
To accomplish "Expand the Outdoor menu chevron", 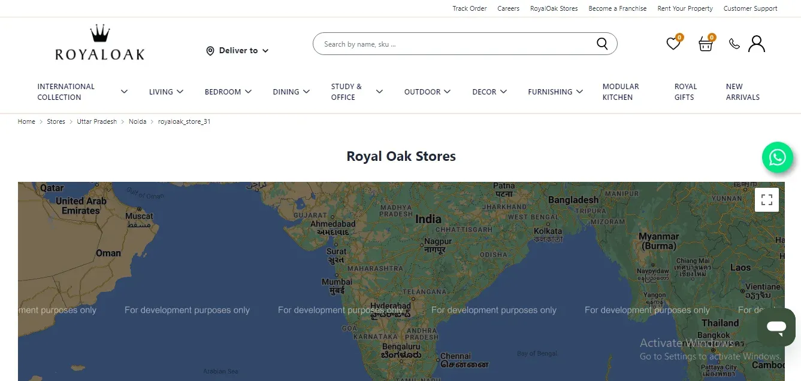I will [x=448, y=92].
